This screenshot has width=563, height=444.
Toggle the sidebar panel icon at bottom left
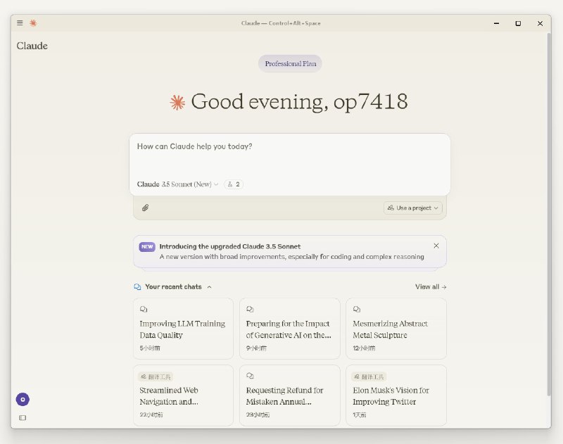tap(23, 417)
